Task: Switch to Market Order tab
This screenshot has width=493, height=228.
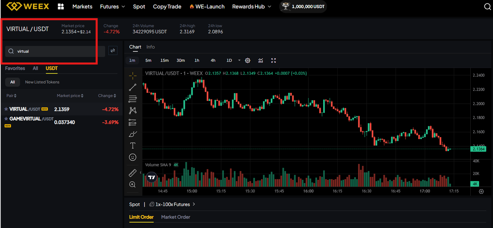Action: click(176, 217)
